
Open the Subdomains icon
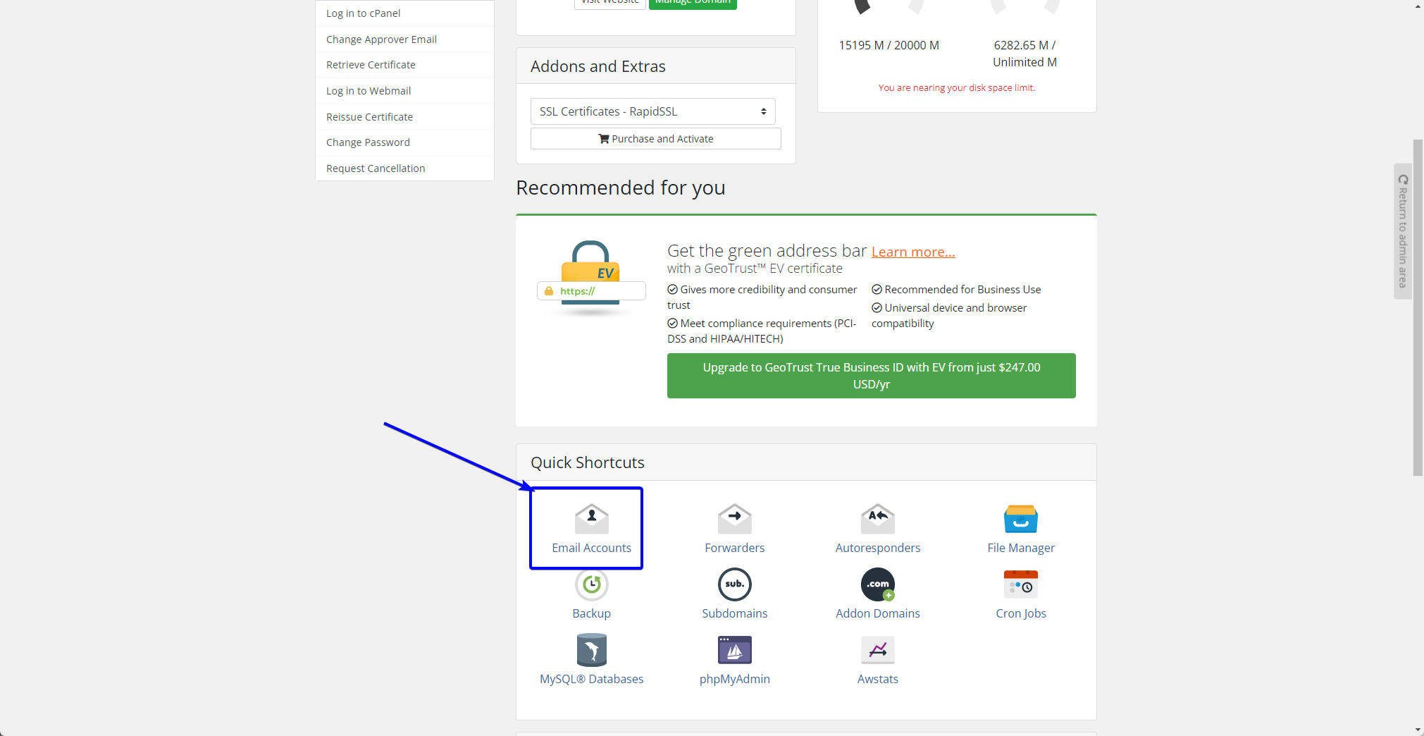[x=734, y=585]
